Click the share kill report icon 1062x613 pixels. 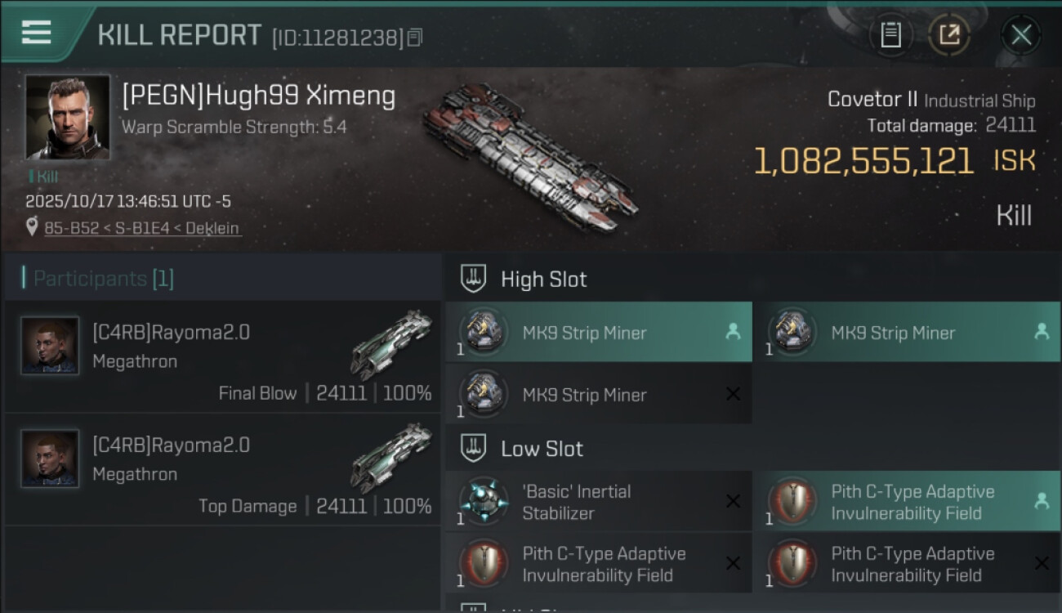(x=949, y=34)
